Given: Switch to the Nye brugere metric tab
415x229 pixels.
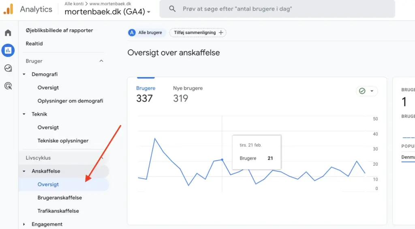Looking at the screenshot, I should [188, 94].
